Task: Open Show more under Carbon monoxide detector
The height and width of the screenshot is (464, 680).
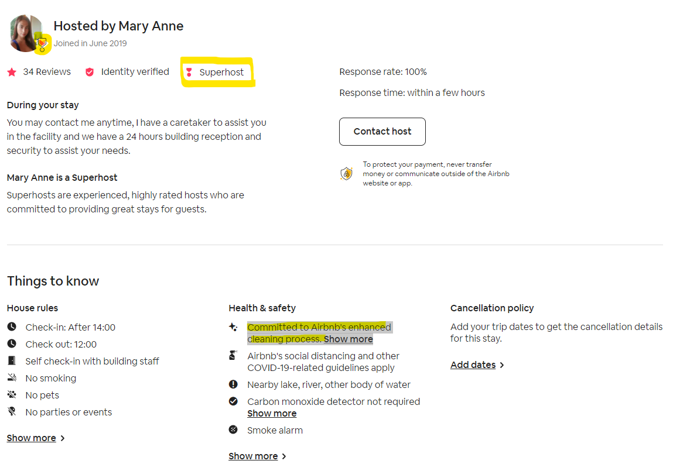Action: (272, 413)
